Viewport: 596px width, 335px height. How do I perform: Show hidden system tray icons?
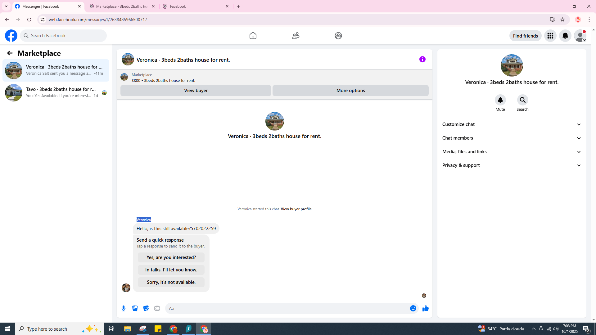click(x=534, y=329)
